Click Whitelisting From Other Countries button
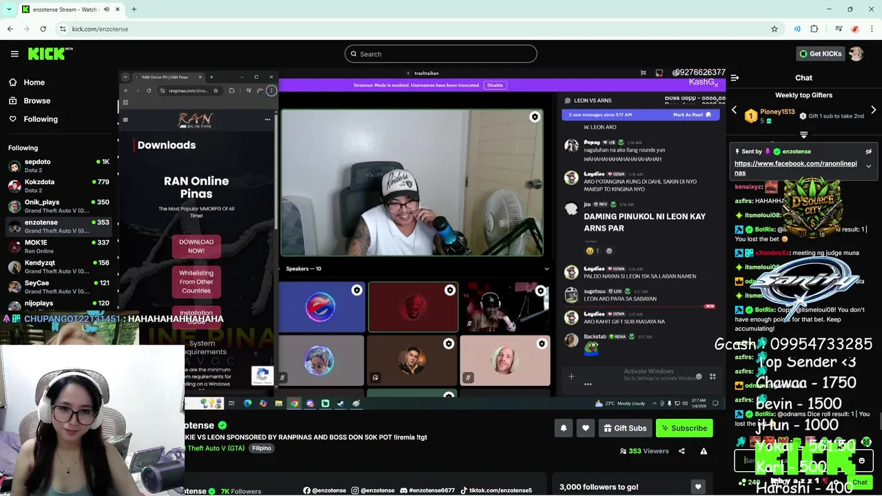 tap(196, 282)
